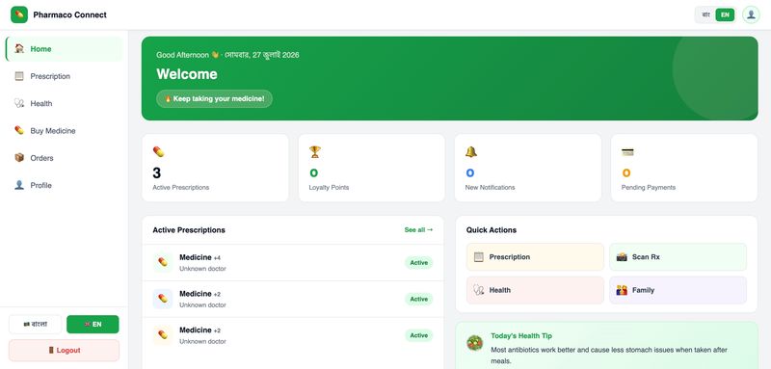The height and width of the screenshot is (369, 771).
Task: Select EN in the header language toggle
Action: point(725,14)
